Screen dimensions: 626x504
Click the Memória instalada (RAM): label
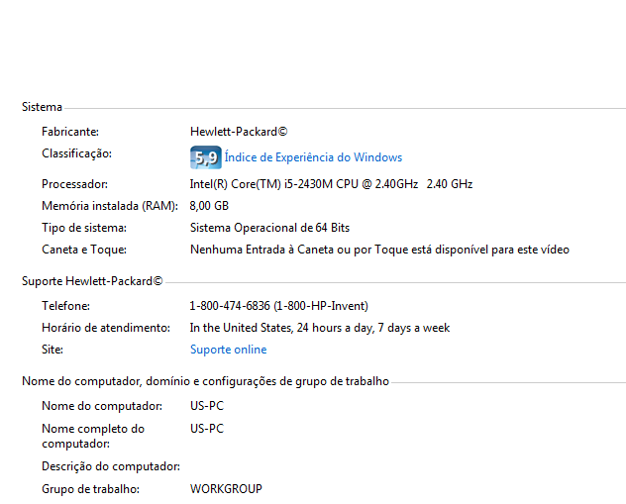[x=110, y=206]
